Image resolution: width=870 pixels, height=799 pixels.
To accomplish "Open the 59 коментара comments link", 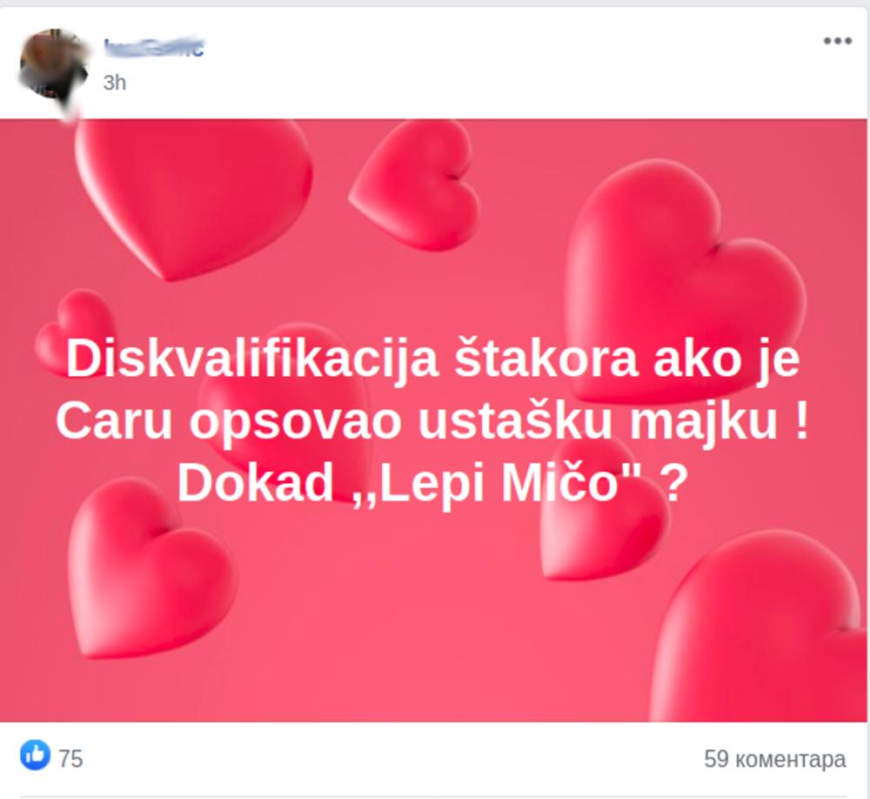I will (x=774, y=759).
